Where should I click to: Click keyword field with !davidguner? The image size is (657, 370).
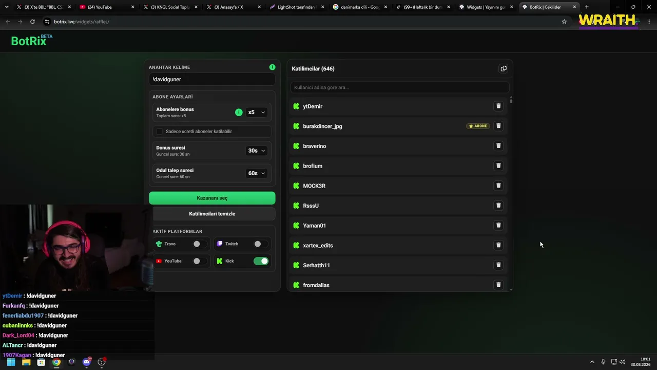point(212,79)
